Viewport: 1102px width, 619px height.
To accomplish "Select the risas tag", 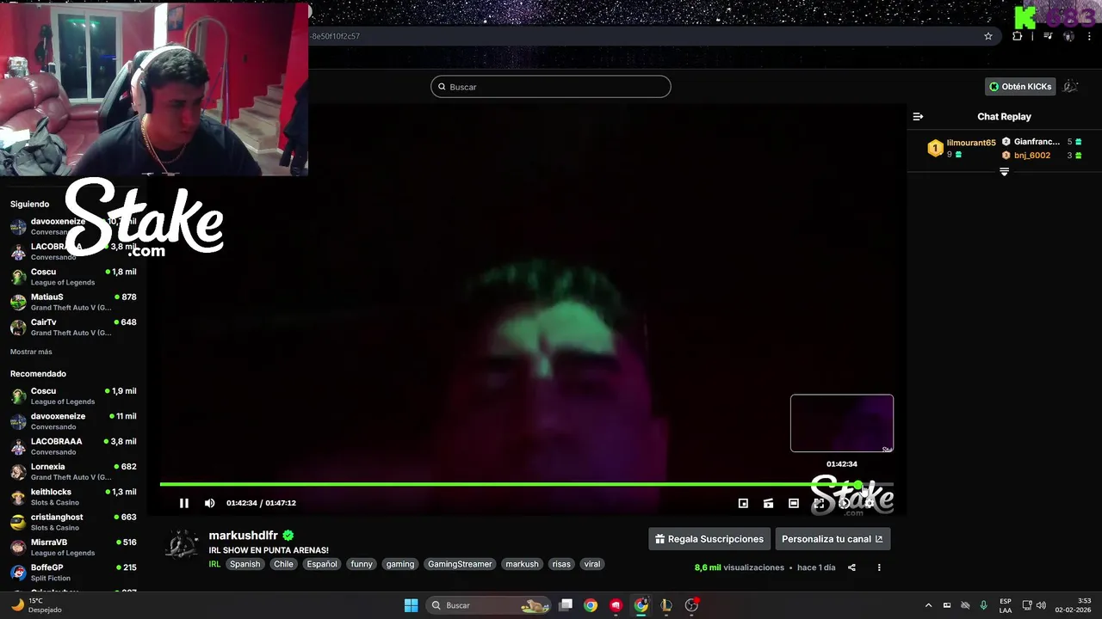I will click(561, 564).
